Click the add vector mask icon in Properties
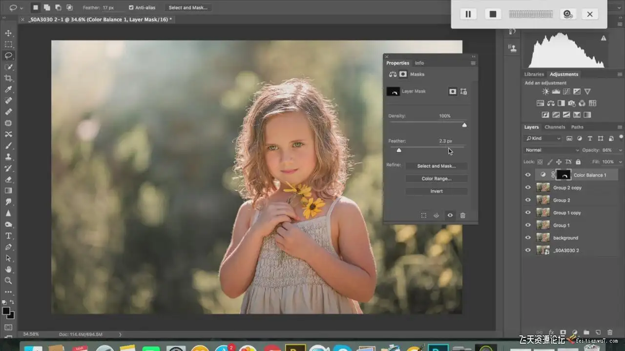Image resolution: width=625 pixels, height=351 pixels. (x=463, y=91)
